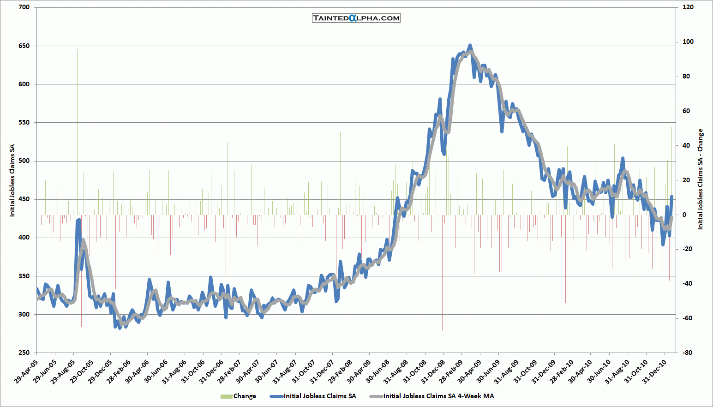This screenshot has height=407, width=713.
Task: Click the TaintedAlpha.com logo
Action: (356, 18)
